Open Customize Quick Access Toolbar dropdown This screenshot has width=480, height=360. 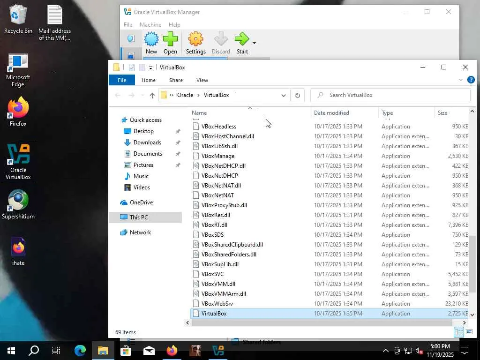[150, 67]
